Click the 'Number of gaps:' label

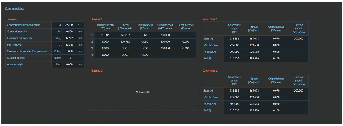tap(16, 58)
